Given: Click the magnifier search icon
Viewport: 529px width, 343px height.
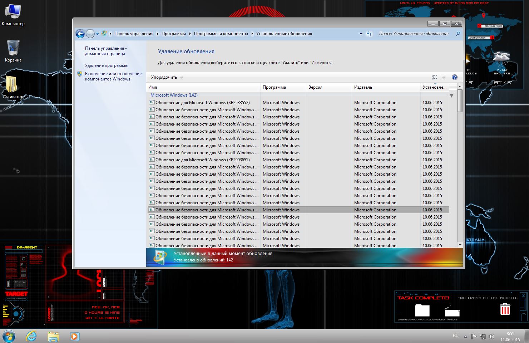Looking at the screenshot, I should pyautogui.click(x=458, y=34).
